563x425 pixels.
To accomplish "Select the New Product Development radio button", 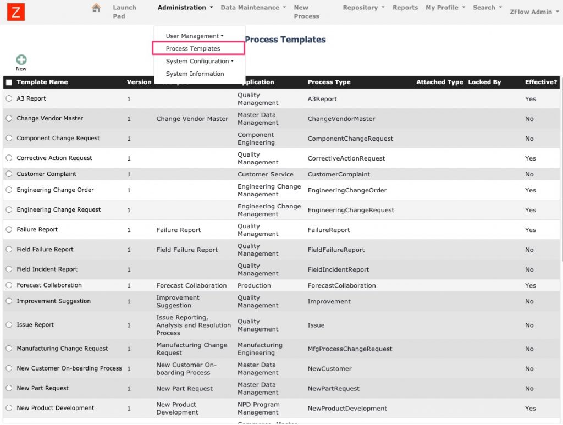I will 9,408.
